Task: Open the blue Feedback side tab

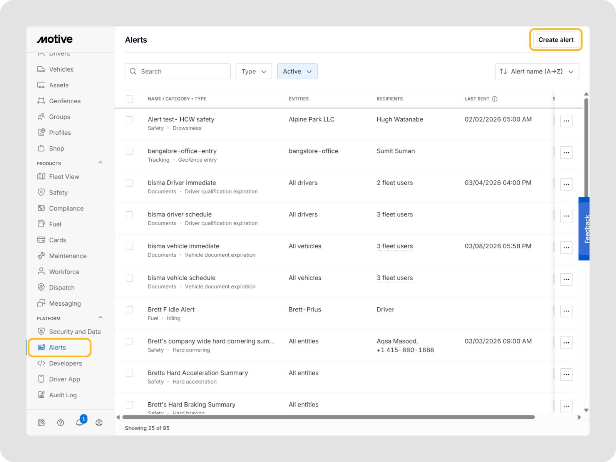Action: [584, 229]
